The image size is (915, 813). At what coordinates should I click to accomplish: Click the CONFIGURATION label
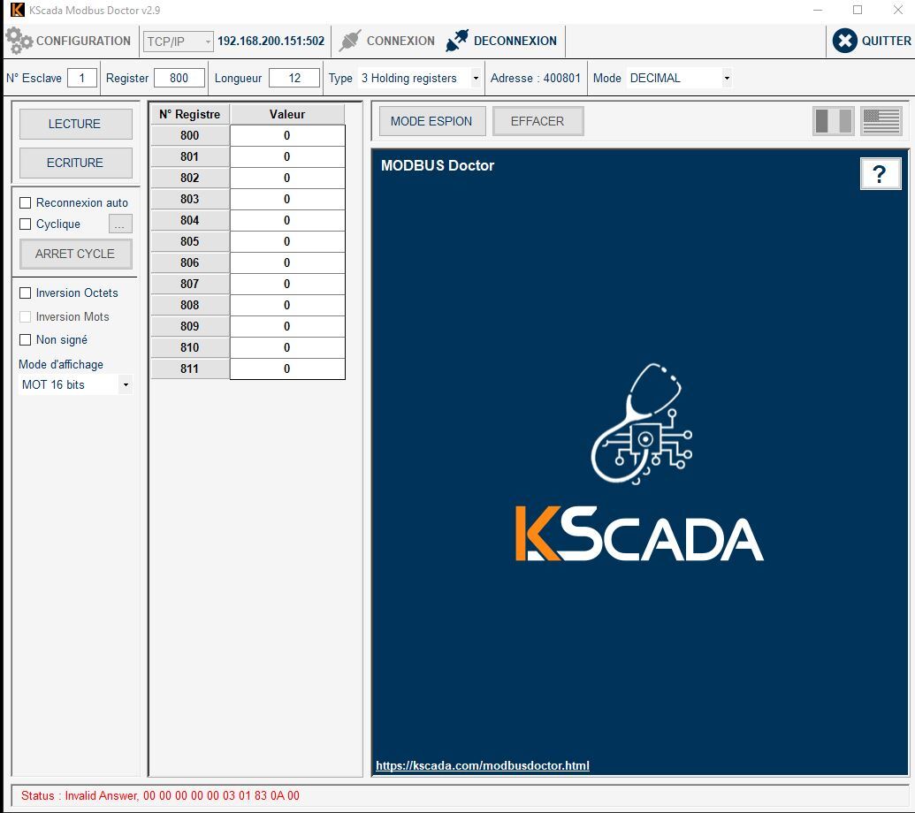point(83,41)
